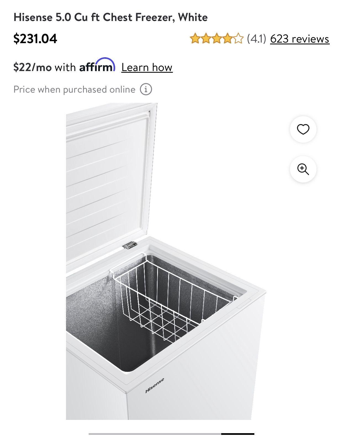Select the star rating icons
Viewport: 343px width, 447px height.
(217, 39)
